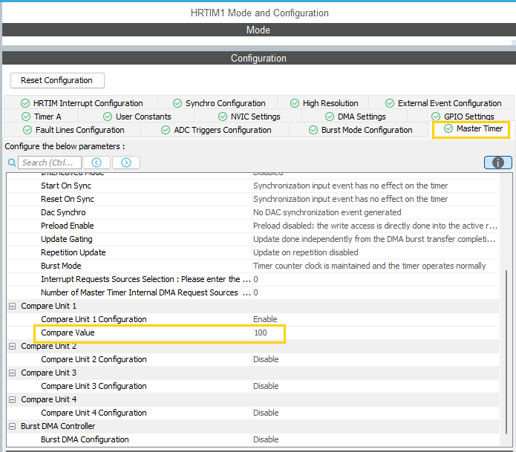Viewport: 516px width, 452px height.
Task: Open Compare Unit 3 Configuration Disable dropdown
Action: [376, 386]
